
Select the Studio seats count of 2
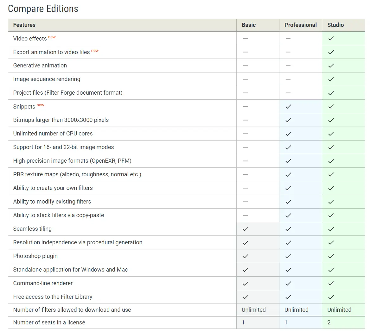tap(329, 322)
